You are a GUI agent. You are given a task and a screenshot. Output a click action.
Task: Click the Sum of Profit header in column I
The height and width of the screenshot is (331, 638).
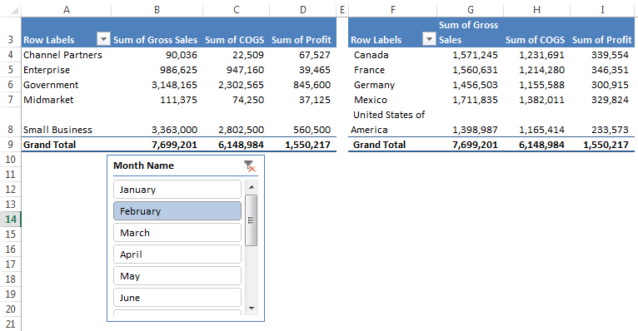602,40
